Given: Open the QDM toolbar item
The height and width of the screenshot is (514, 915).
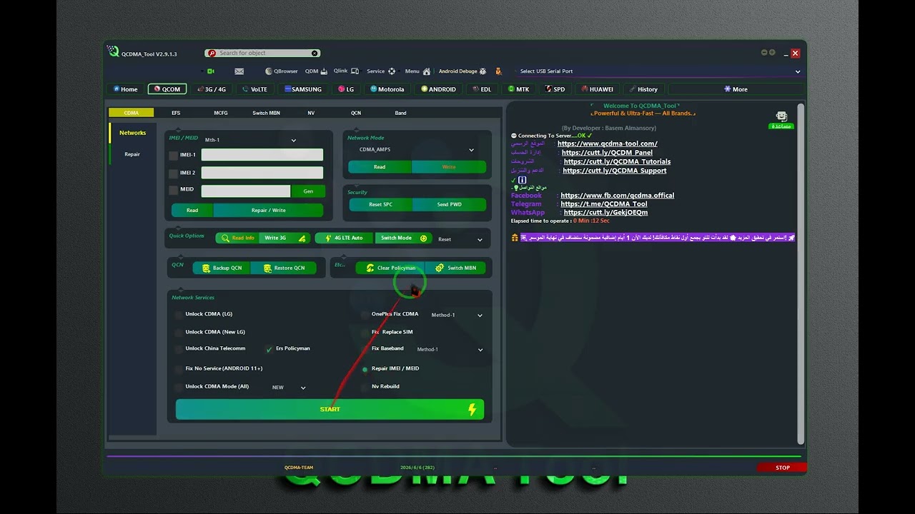Looking at the screenshot, I should coord(316,71).
